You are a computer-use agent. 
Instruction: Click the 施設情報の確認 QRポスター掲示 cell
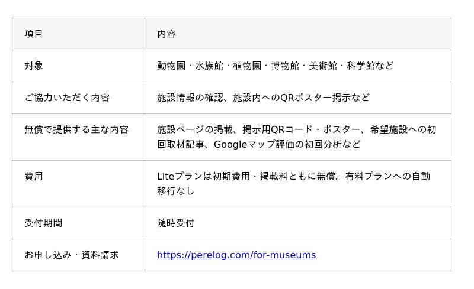tap(298, 98)
